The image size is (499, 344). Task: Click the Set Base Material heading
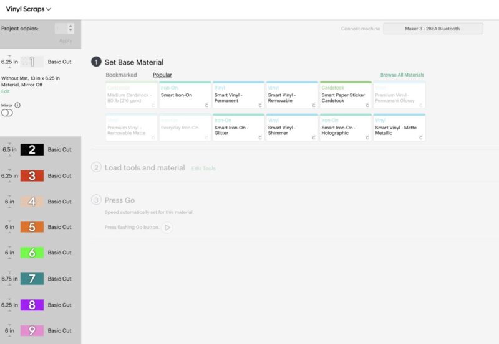tap(134, 62)
